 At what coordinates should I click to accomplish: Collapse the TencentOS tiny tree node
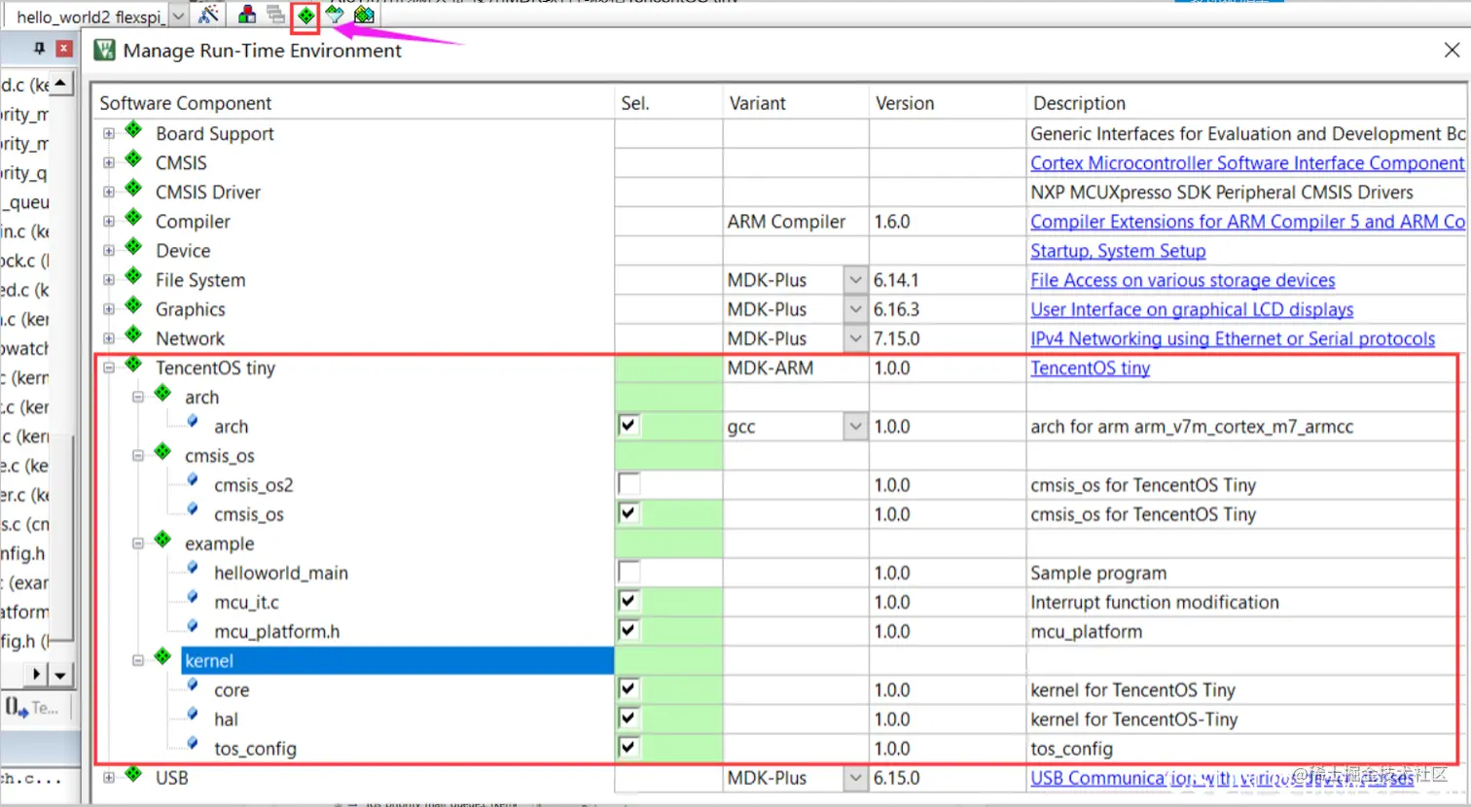(x=109, y=368)
